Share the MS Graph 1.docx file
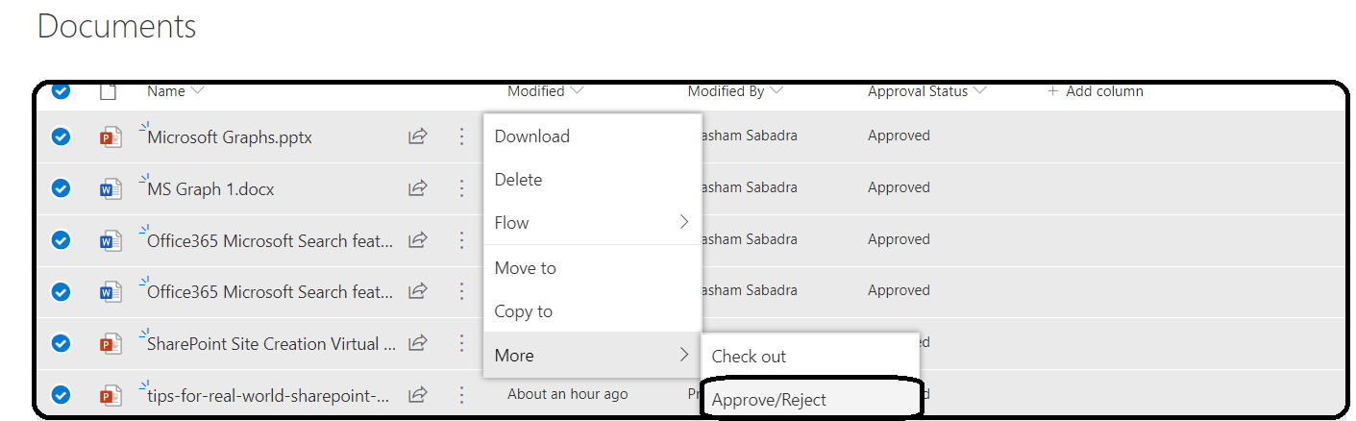 point(417,188)
